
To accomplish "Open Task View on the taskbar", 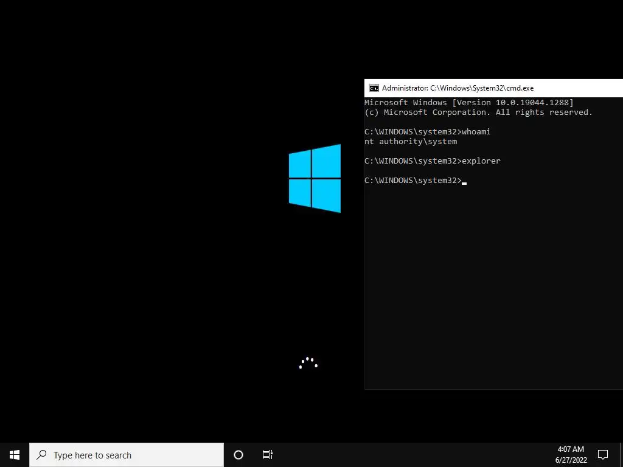I will point(268,455).
